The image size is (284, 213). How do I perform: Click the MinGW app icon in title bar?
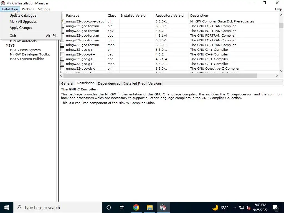[x=3, y=3]
